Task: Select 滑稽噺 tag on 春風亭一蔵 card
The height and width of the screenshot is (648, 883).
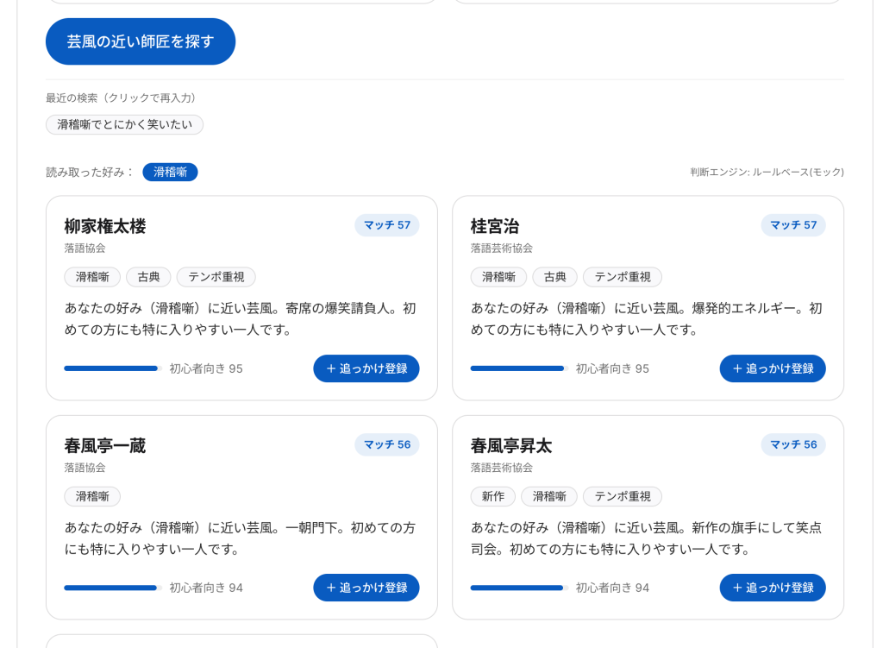Action: point(92,496)
